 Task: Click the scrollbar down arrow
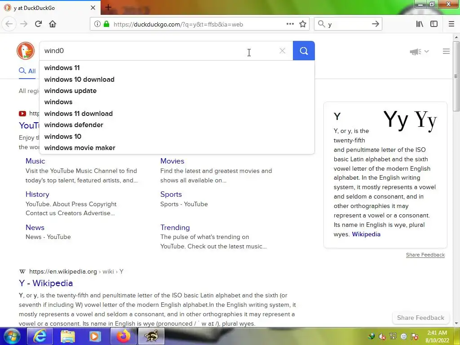pos(456,323)
